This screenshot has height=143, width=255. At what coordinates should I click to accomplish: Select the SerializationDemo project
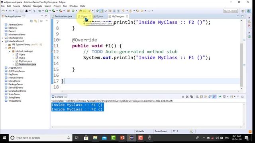17,91
